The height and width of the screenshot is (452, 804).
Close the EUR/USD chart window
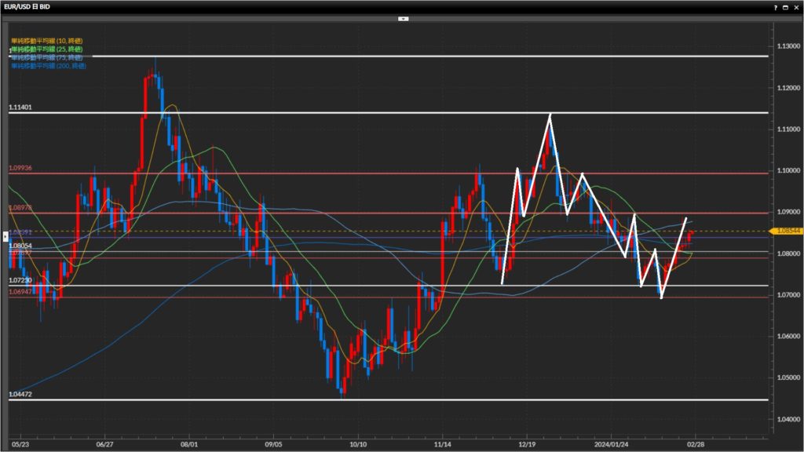click(797, 5)
